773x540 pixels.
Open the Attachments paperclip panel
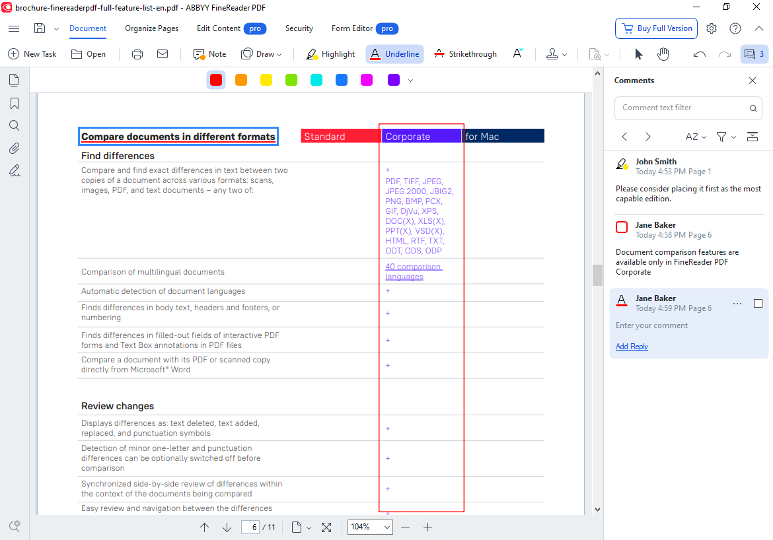[x=15, y=149]
